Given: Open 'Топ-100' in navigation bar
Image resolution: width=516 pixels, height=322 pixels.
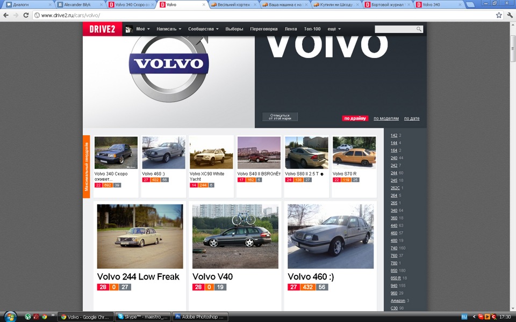Looking at the screenshot, I should (312, 29).
